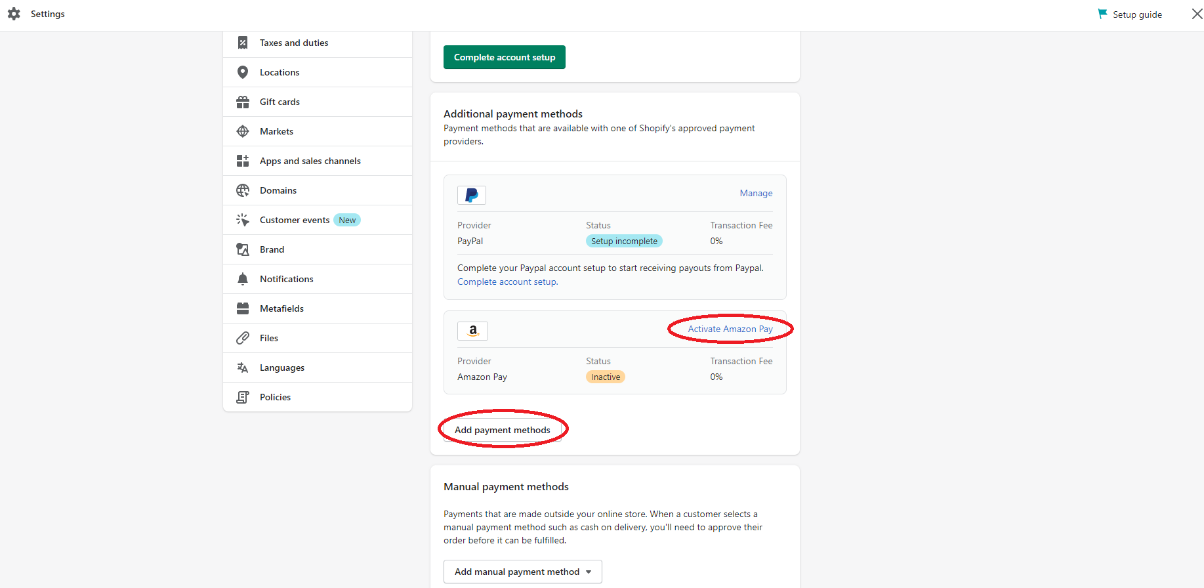Click the Notifications bell icon
This screenshot has height=588, width=1204.
pos(243,279)
